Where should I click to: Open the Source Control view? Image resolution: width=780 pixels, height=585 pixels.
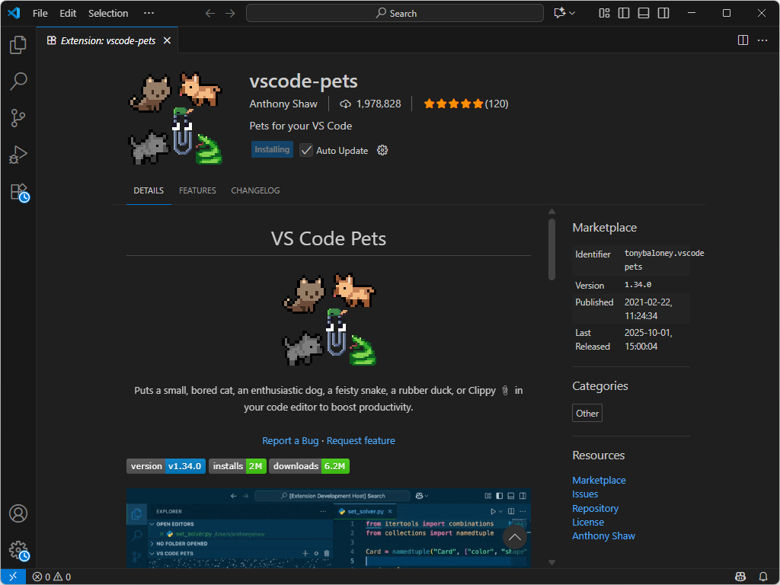[x=18, y=118]
